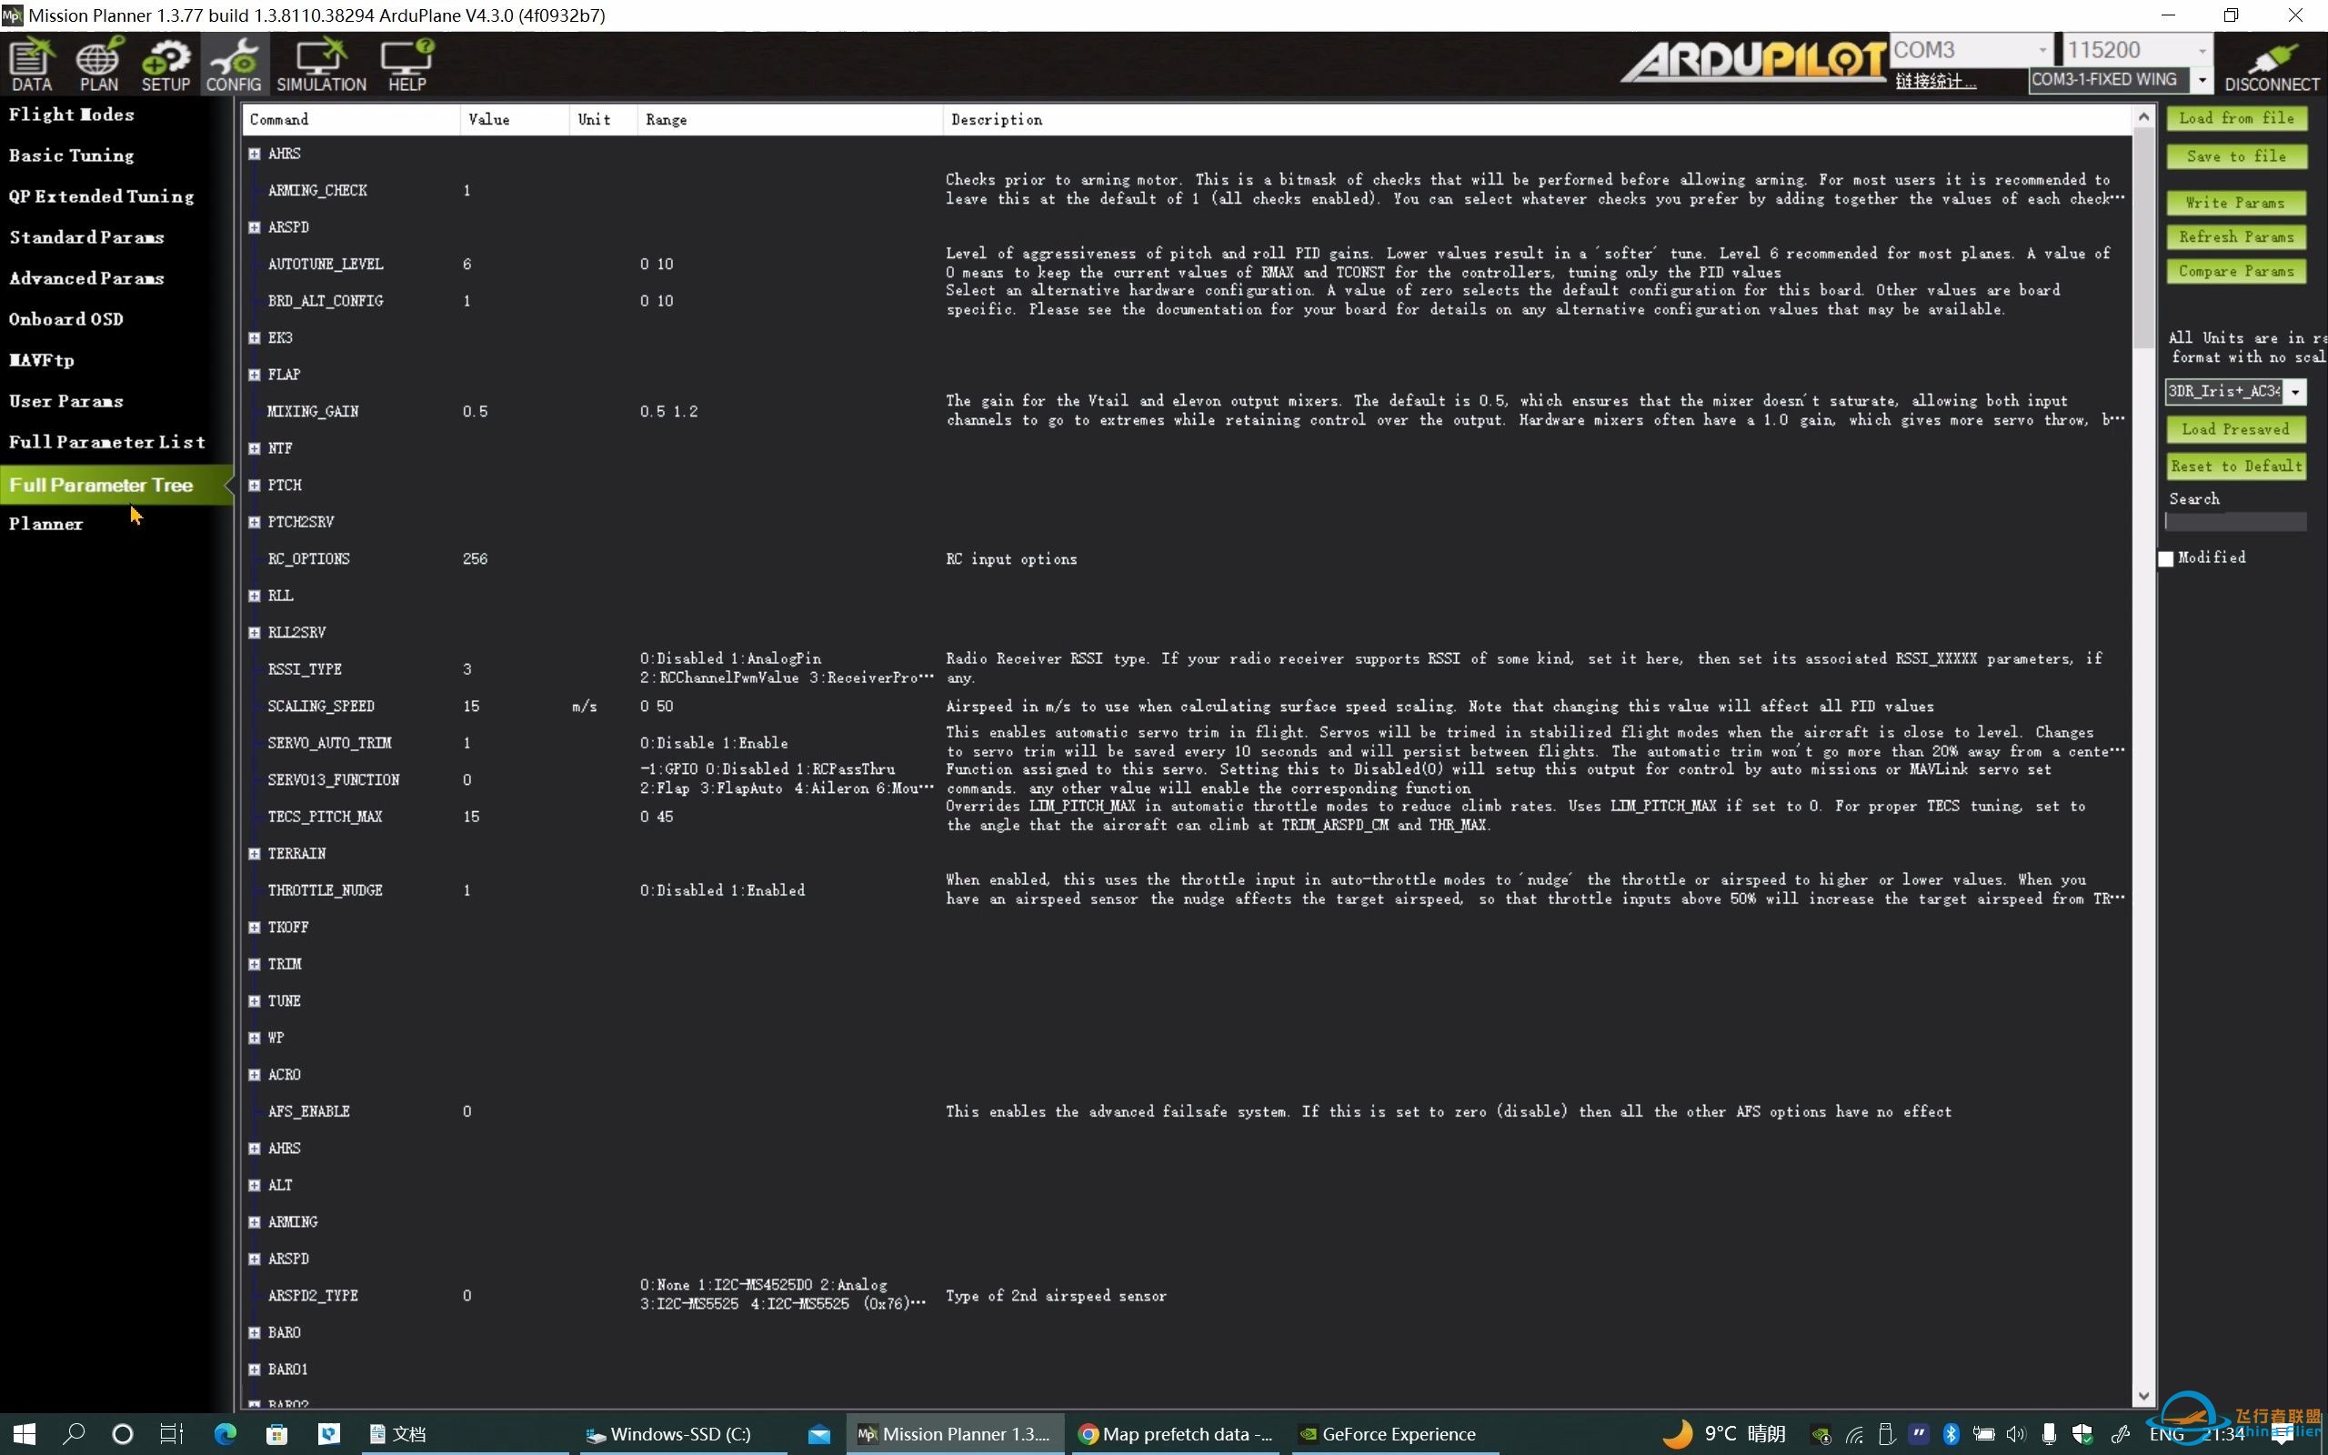The width and height of the screenshot is (2328, 1455).
Task: Click the Write Params button
Action: (2235, 203)
